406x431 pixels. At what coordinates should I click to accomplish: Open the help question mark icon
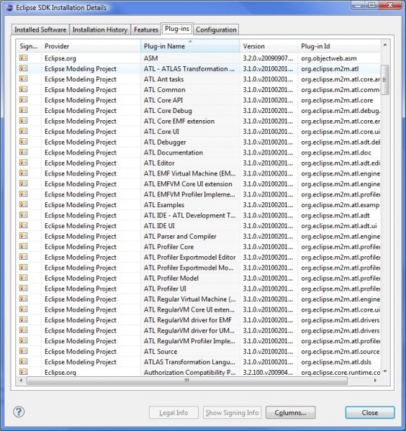(19, 412)
